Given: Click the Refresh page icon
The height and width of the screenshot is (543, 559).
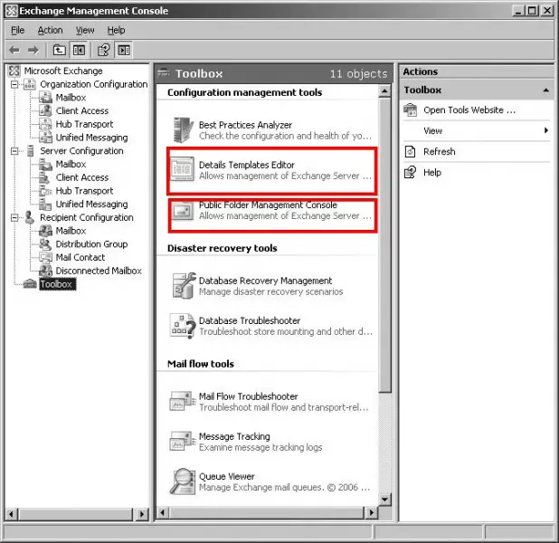Looking at the screenshot, I should [x=410, y=152].
